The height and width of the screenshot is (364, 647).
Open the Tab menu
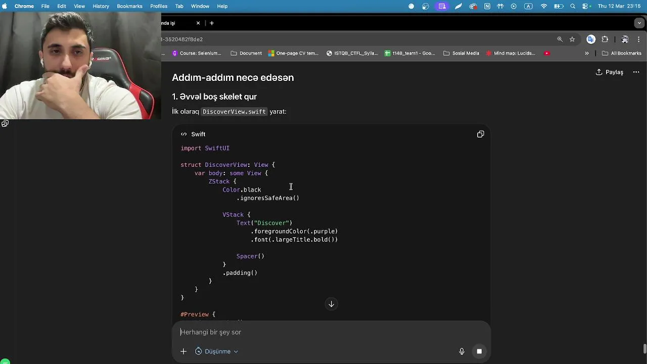[179, 6]
